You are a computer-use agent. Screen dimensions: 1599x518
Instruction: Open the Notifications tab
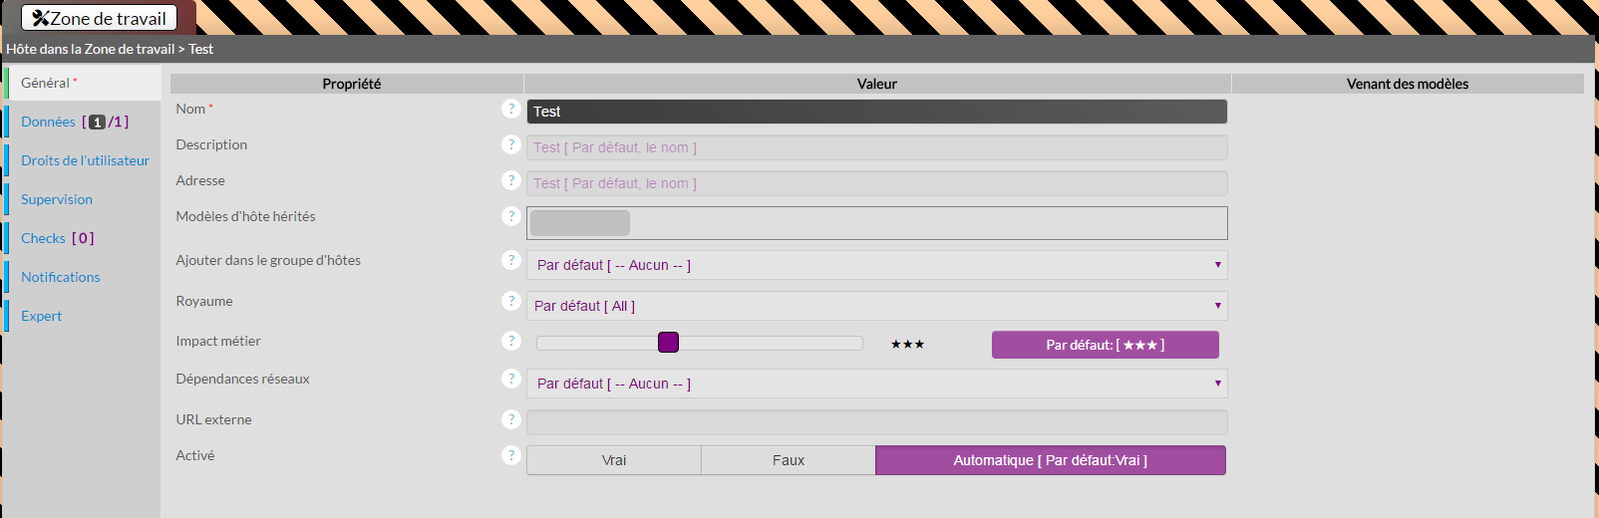(61, 277)
